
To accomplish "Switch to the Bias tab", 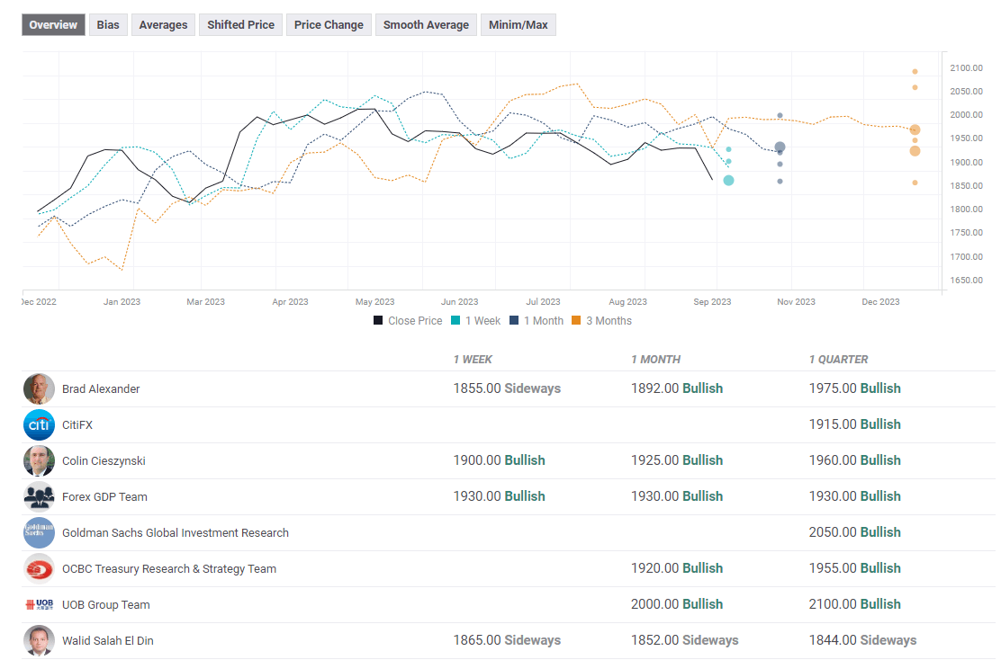I will (108, 25).
